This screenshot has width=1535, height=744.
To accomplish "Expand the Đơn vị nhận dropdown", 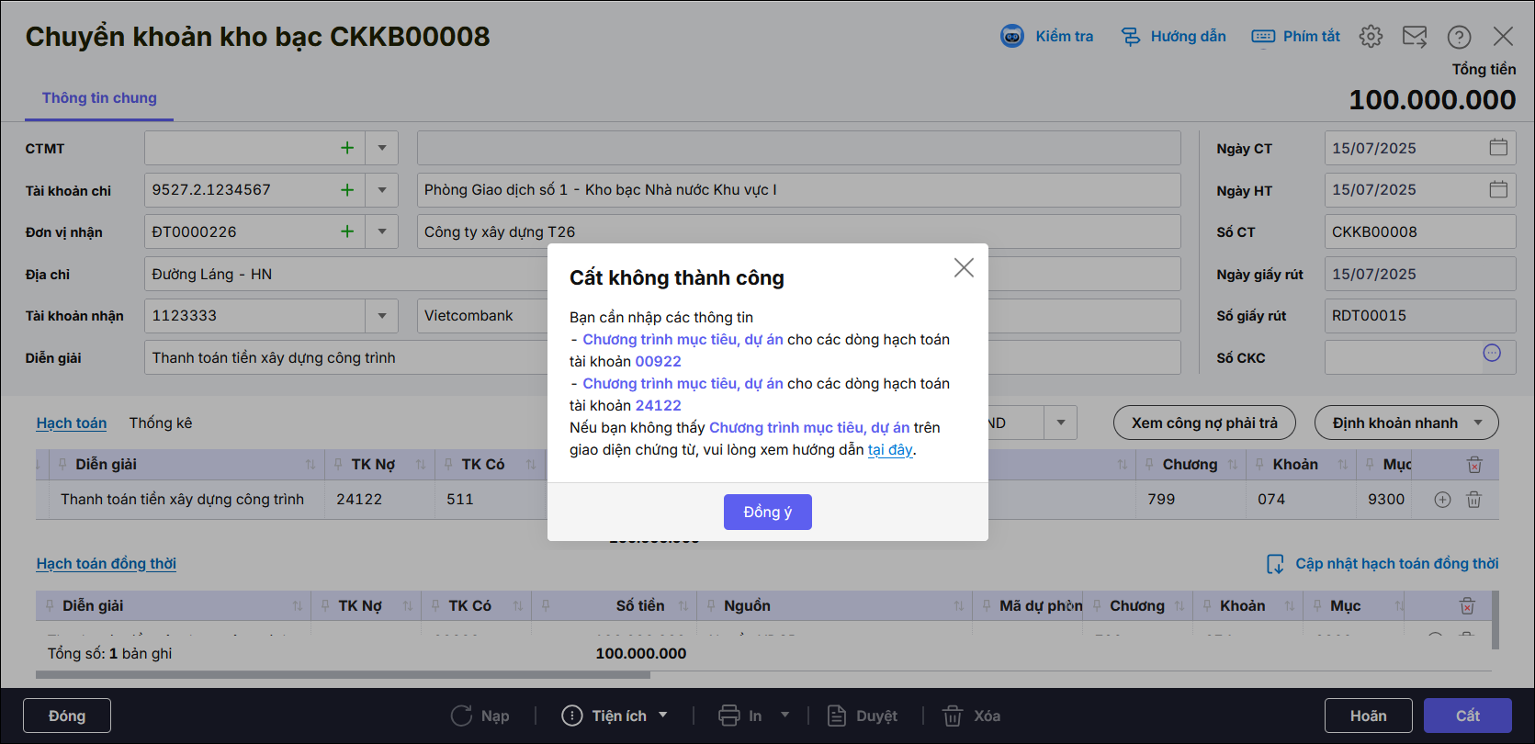I will (382, 231).
